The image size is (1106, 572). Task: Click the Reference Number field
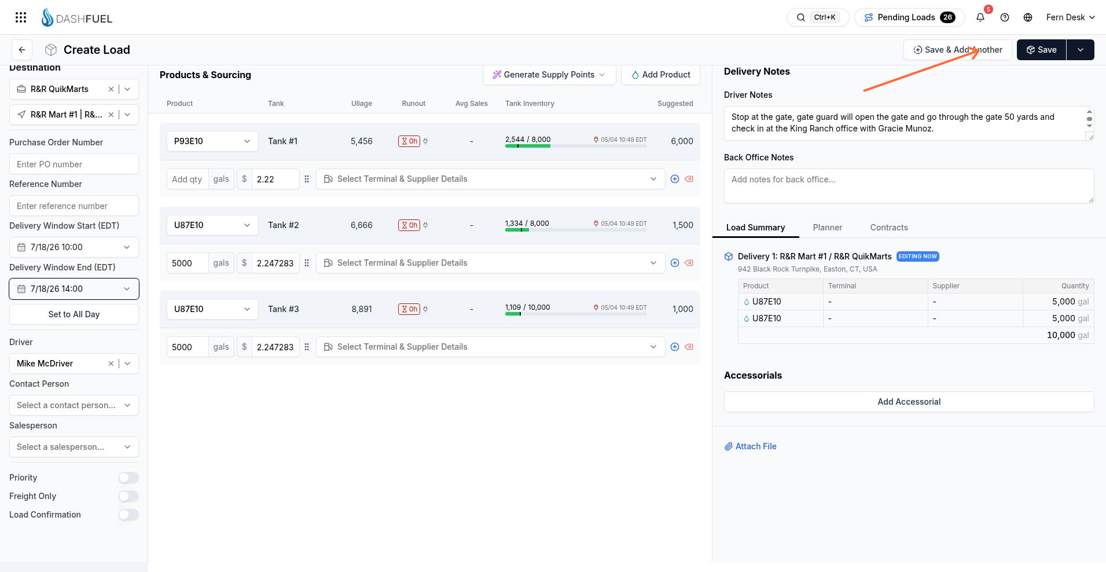[x=74, y=206]
